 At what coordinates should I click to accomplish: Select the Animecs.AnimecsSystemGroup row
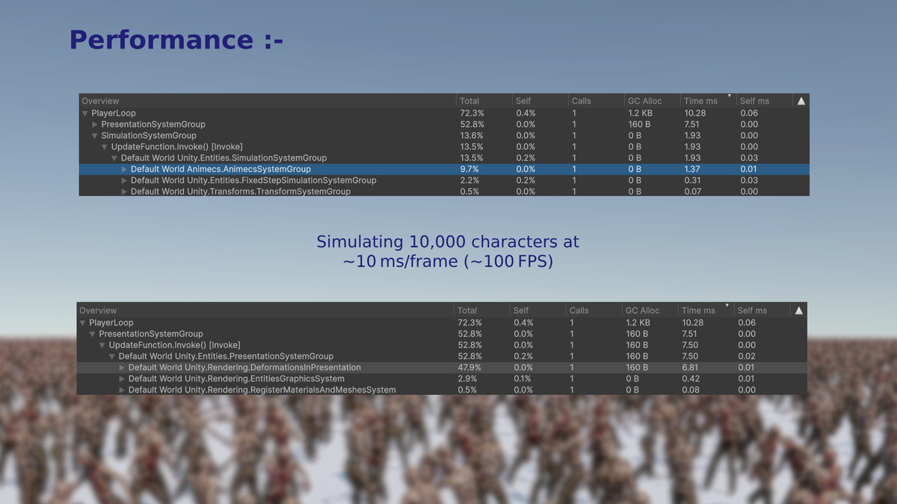click(221, 169)
